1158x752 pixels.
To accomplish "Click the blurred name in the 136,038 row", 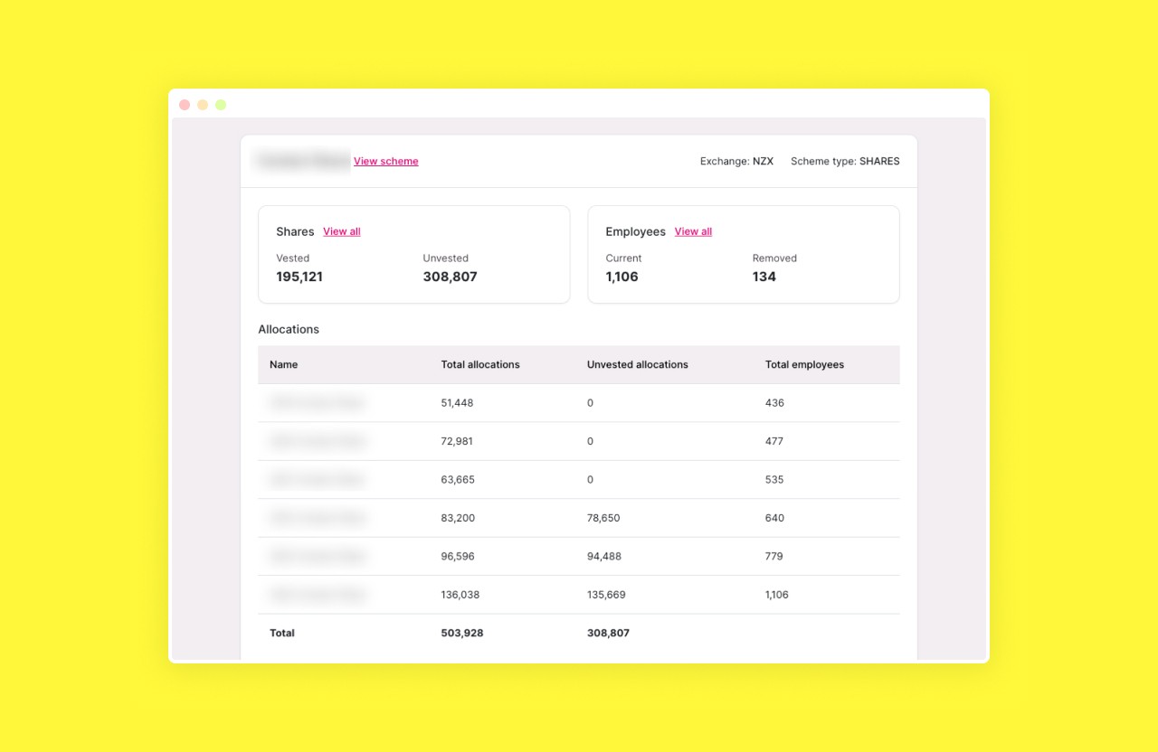I will 318,595.
